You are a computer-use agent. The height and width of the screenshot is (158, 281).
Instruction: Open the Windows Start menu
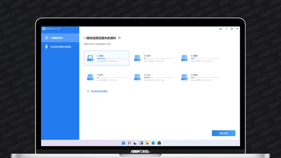click(123, 143)
